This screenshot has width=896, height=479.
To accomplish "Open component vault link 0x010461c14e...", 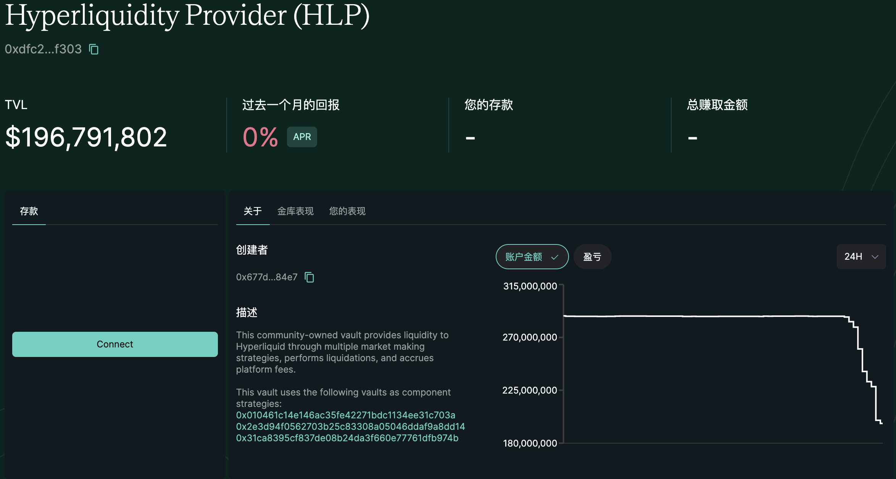I will (x=345, y=415).
